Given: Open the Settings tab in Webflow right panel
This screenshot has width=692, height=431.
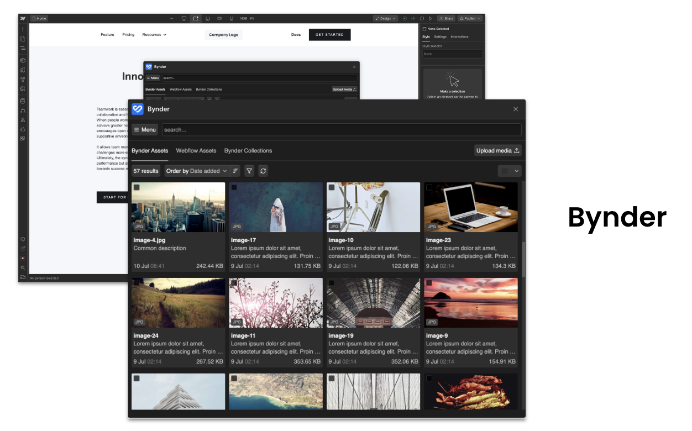Looking at the screenshot, I should pyautogui.click(x=440, y=37).
